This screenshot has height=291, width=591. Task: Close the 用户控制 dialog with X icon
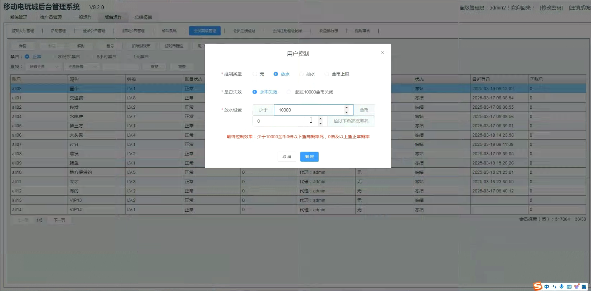pos(383,53)
